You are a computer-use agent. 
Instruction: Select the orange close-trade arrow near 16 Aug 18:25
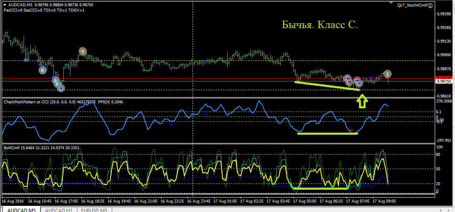pos(83,52)
